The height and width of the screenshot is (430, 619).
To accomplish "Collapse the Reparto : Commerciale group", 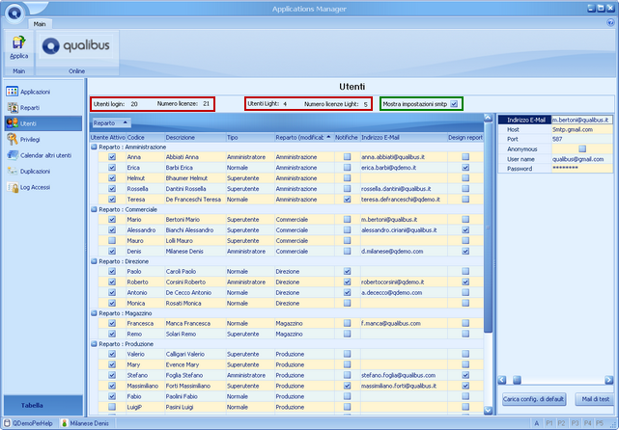I will pos(94,209).
